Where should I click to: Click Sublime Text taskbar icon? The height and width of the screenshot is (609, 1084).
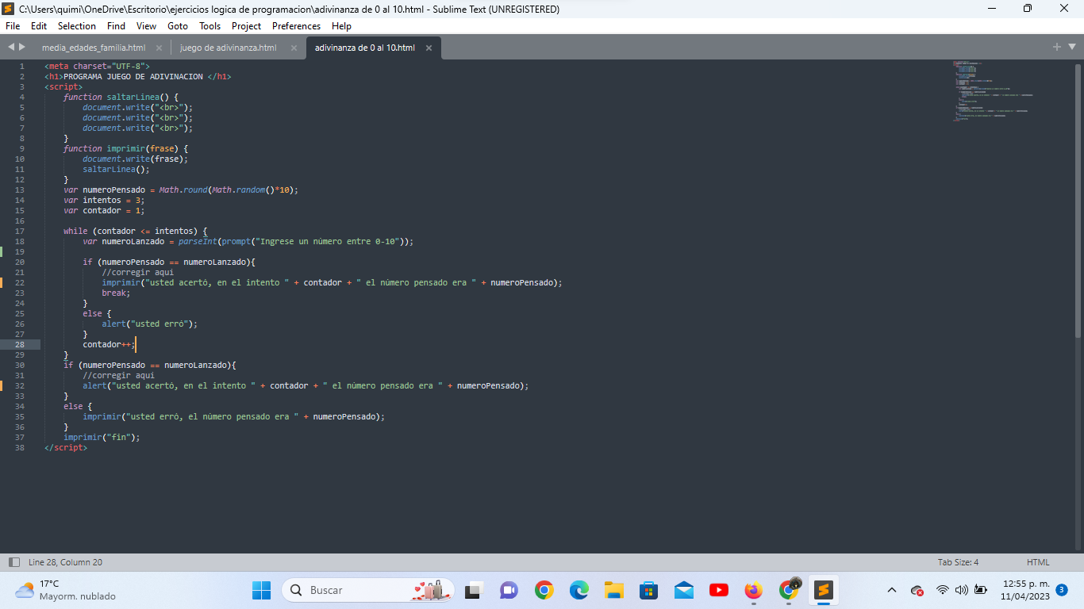824,590
